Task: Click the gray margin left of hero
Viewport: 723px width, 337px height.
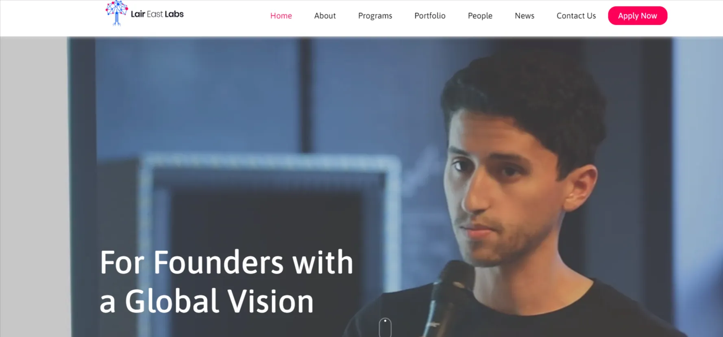Action: (33, 187)
